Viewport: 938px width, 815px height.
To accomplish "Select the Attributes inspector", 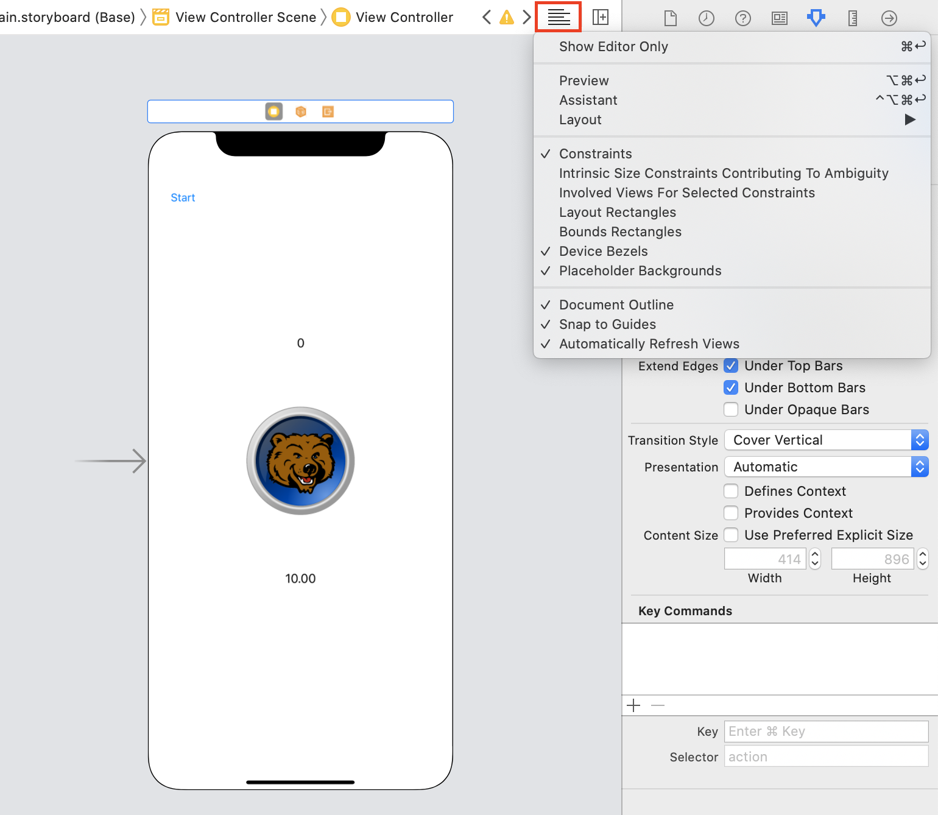I will coord(816,18).
